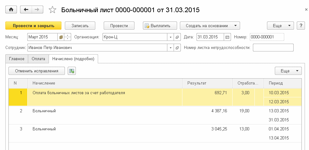309x150 pixels.
Task: Expand the Организация dropdown arrow
Action: pos(170,37)
